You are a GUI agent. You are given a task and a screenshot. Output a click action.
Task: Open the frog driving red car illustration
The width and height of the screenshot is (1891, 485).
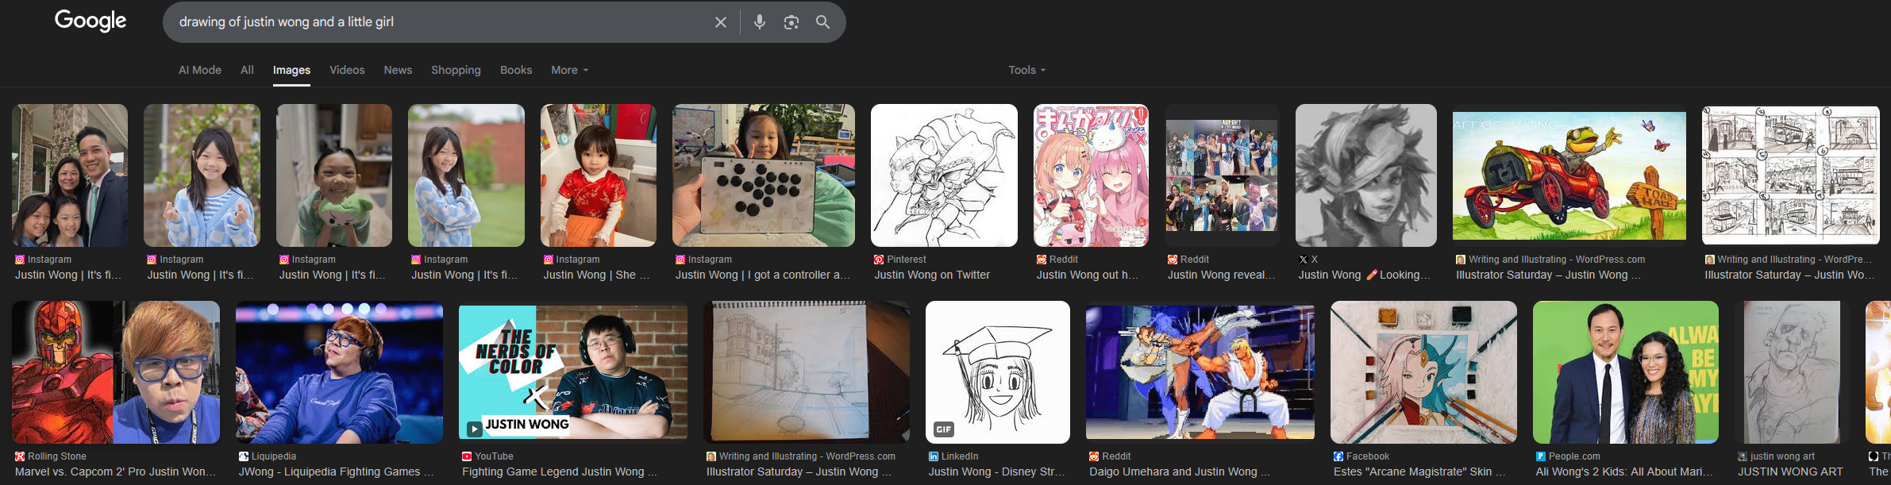[x=1569, y=175]
